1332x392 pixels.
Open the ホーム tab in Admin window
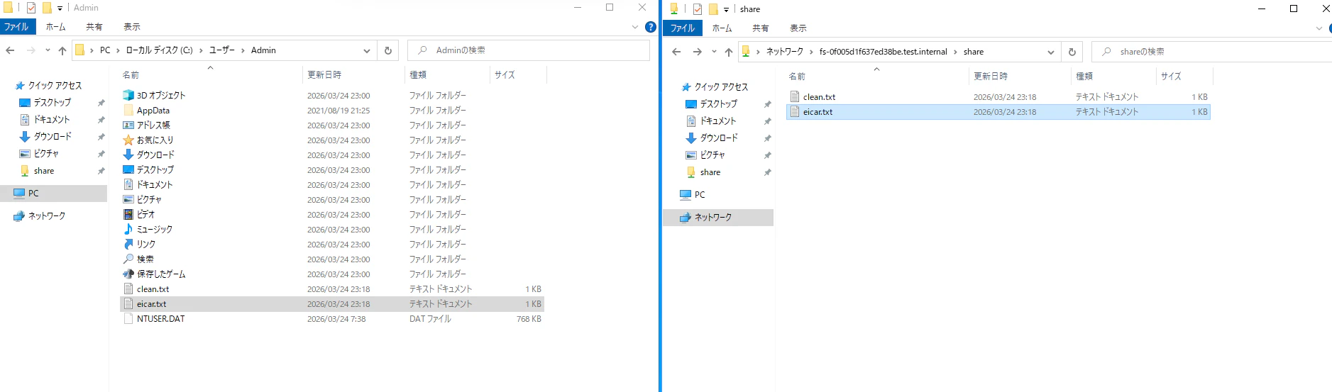(x=55, y=27)
